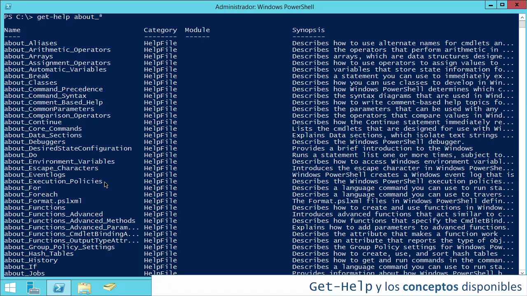Click the 'Synopsis' column header
Screen dimensions: 527x296
coord(308,30)
